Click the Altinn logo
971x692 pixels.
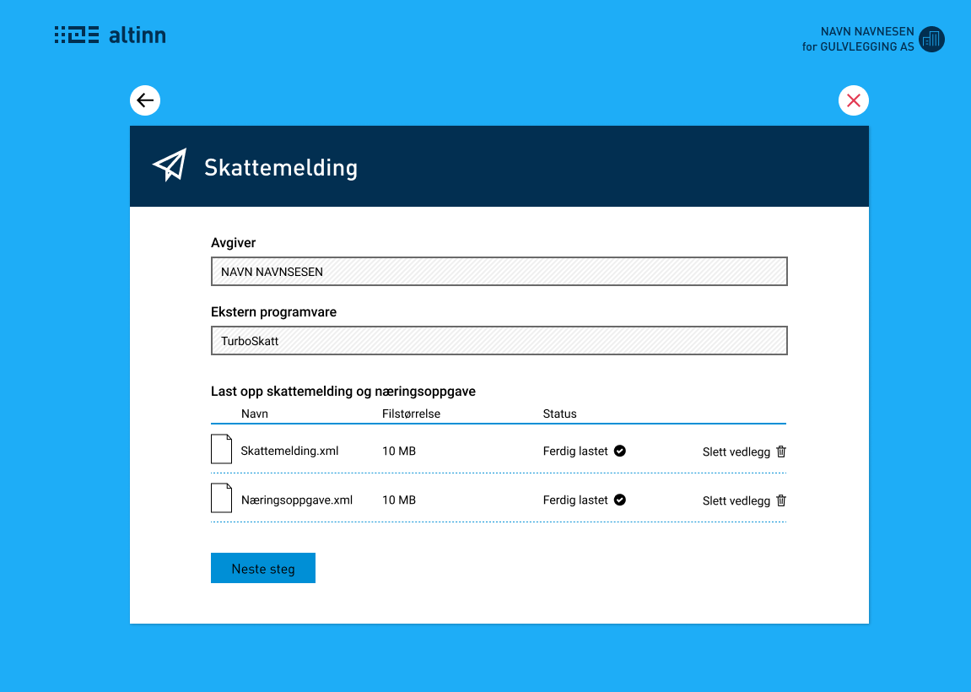111,35
